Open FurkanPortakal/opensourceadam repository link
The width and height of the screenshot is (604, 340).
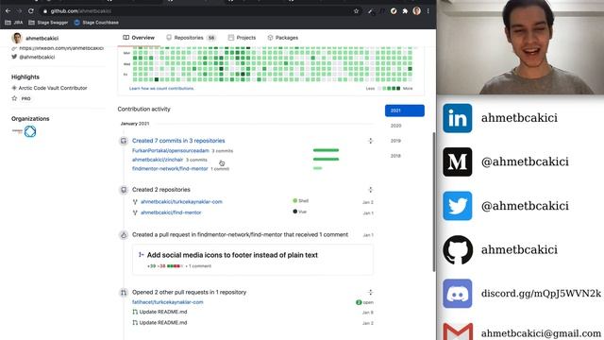coord(171,151)
